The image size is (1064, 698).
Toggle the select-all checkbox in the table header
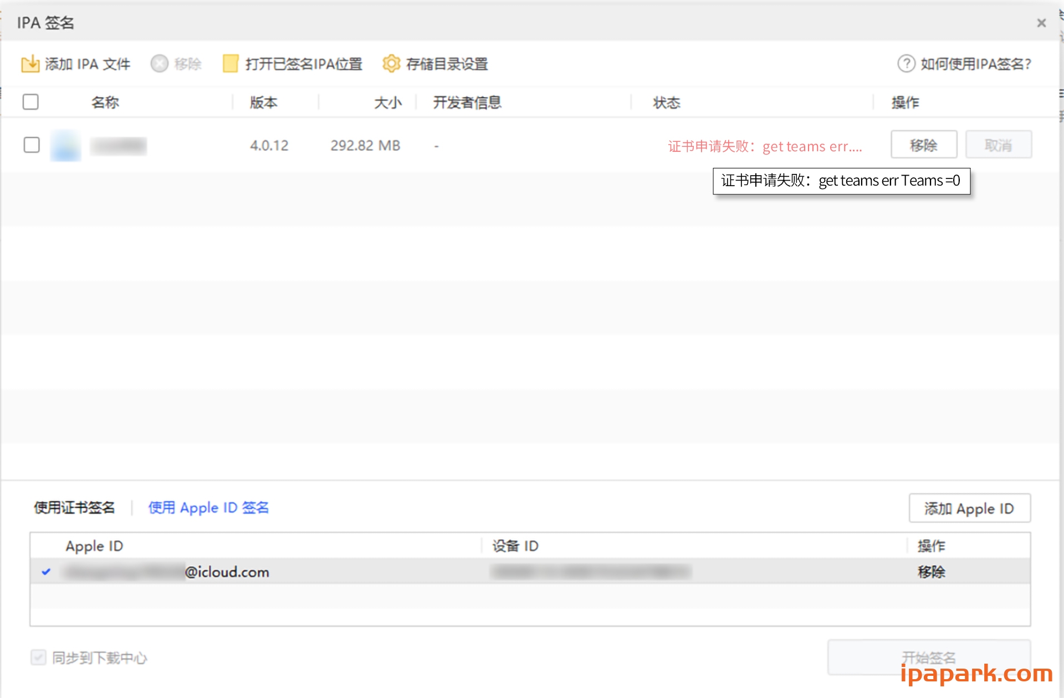coord(30,101)
